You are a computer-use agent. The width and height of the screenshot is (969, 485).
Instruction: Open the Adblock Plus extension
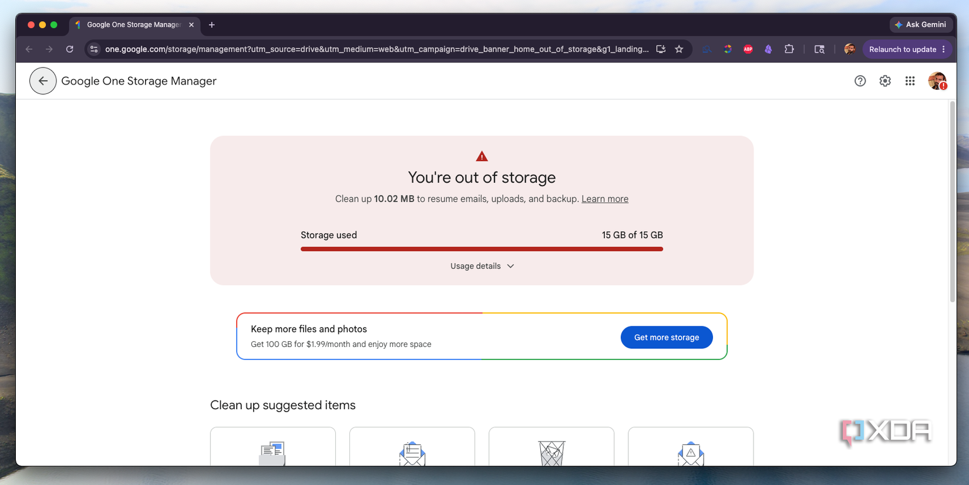tap(748, 49)
